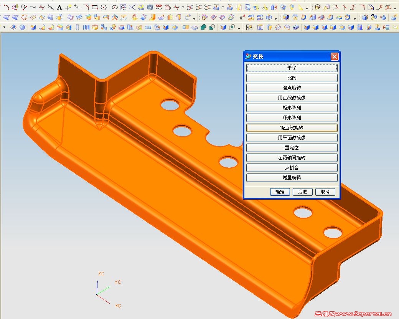Expand the yellow sheet toolbar overflow arrow
The image size is (399, 319).
click(x=307, y=9)
